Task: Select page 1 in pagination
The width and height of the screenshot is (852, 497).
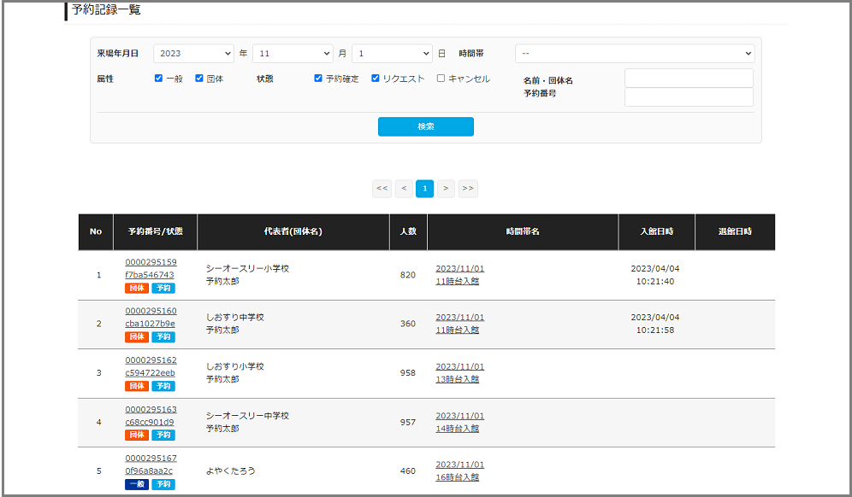Action: [x=424, y=189]
